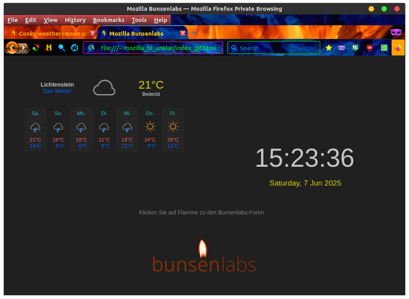
Task: Close the Conky weather+moon tab
Action: point(93,33)
